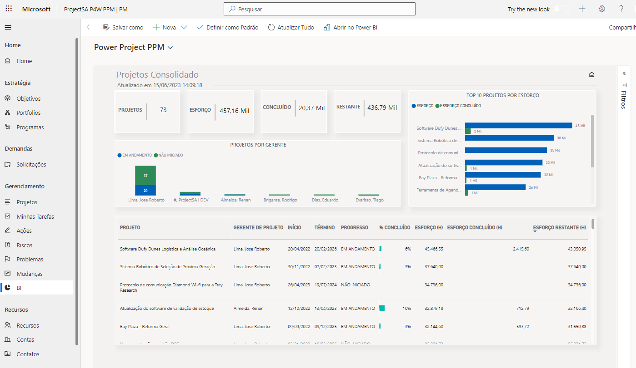Click the EM ANDAMENTO legend blue dot
636x368 pixels.
point(120,155)
